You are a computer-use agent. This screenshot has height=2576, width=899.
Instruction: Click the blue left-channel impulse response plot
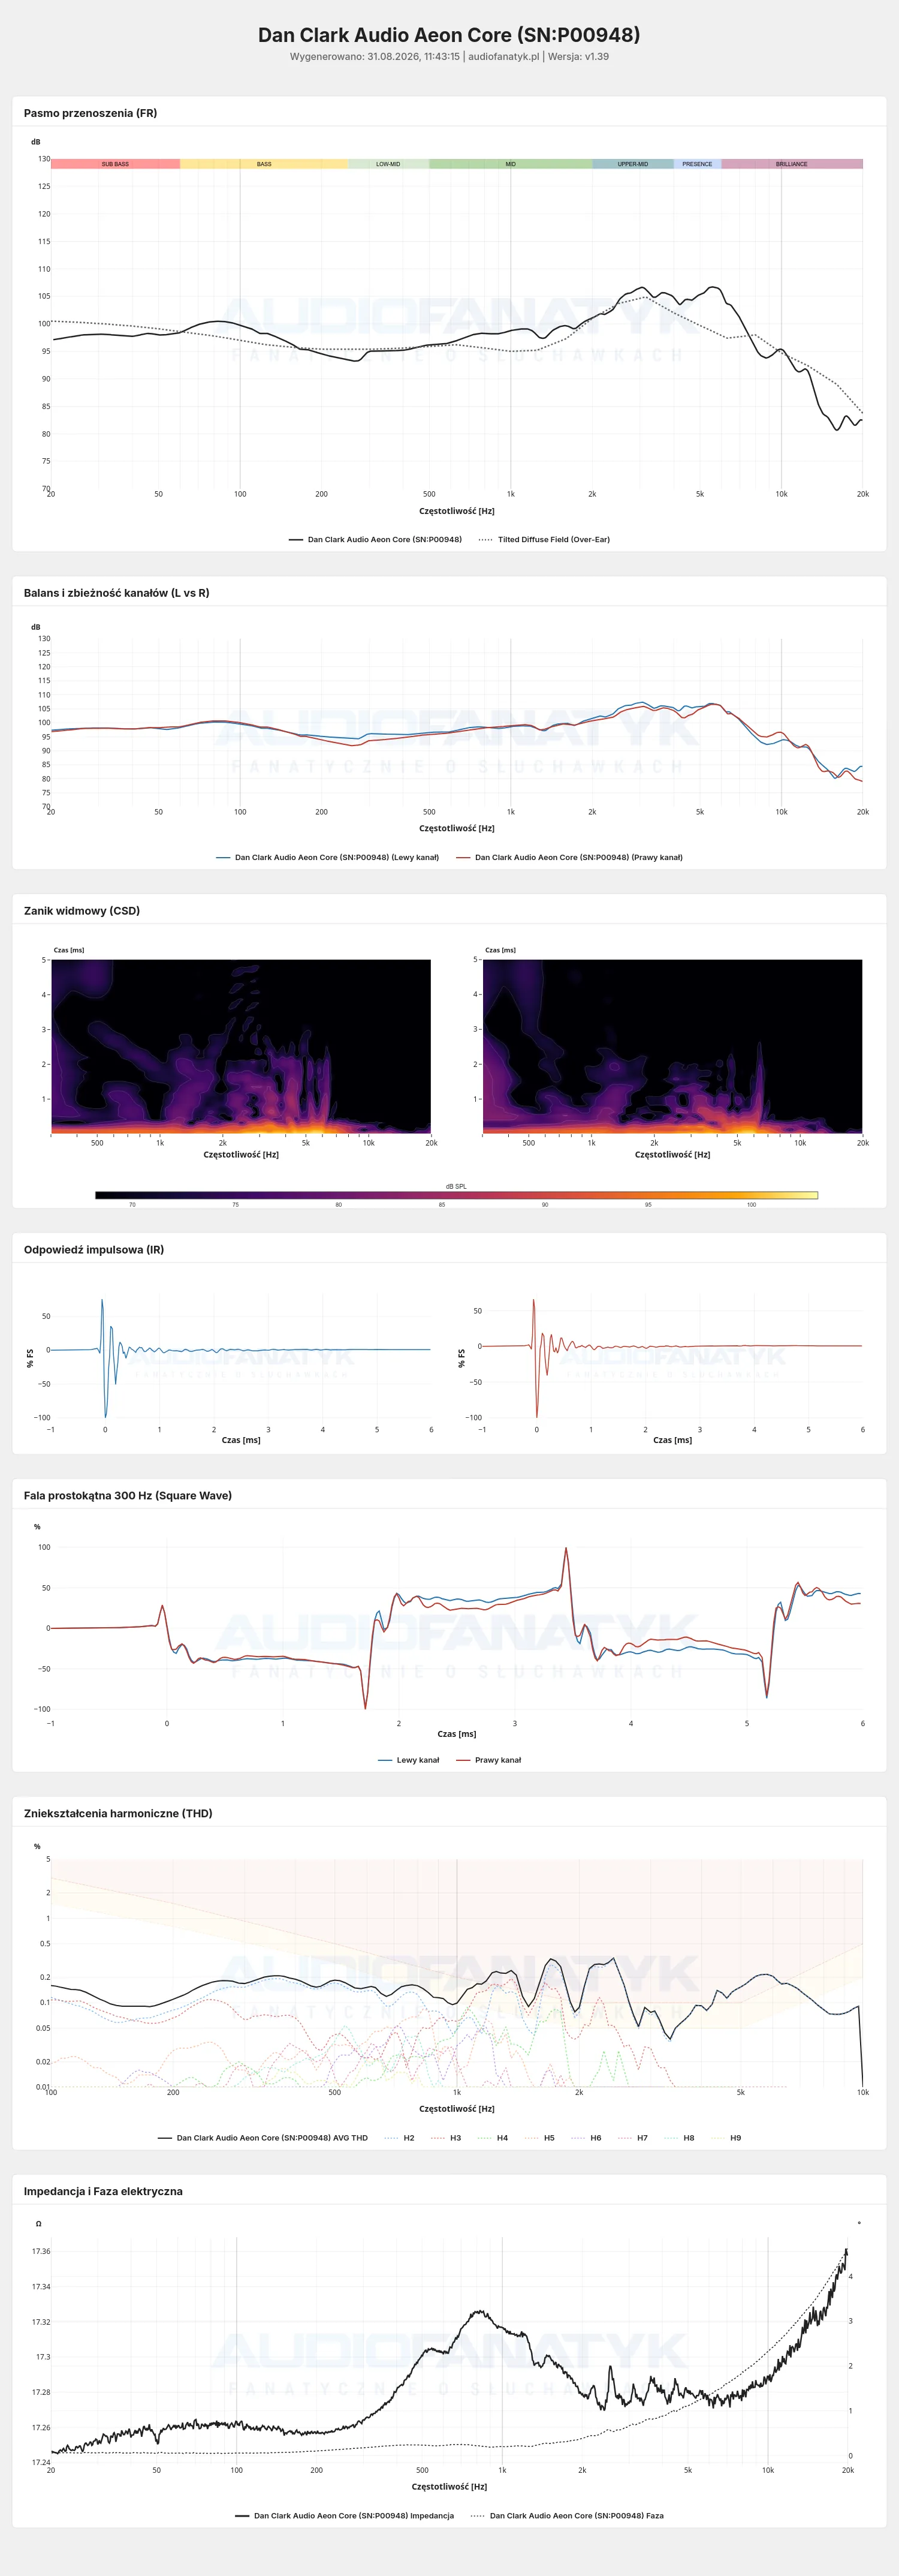coord(241,1356)
